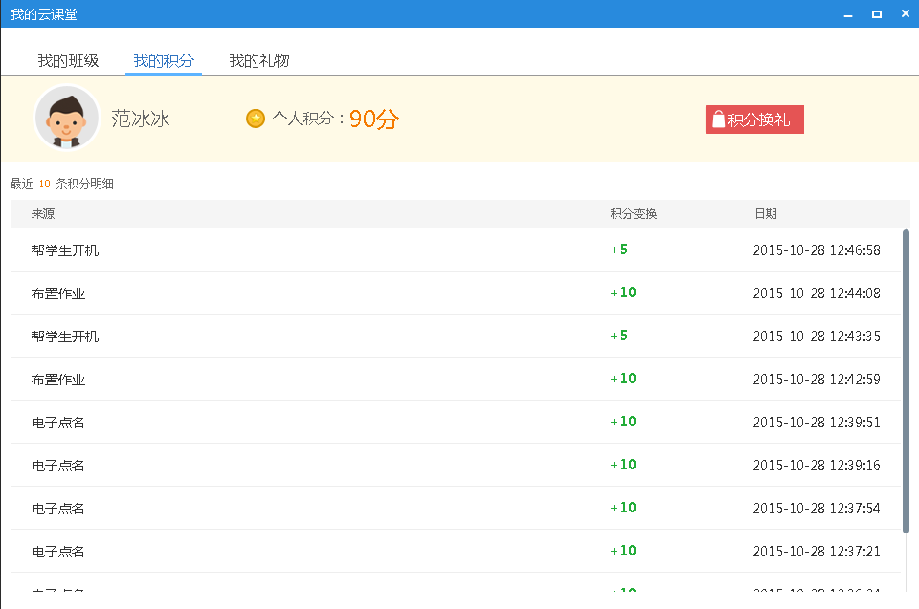Click the username 范冰冰
Image resolution: width=919 pixels, height=609 pixels.
click(x=141, y=119)
